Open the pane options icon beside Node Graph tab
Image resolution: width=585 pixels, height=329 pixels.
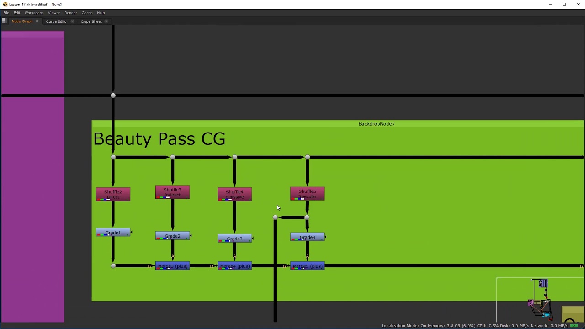[4, 21]
